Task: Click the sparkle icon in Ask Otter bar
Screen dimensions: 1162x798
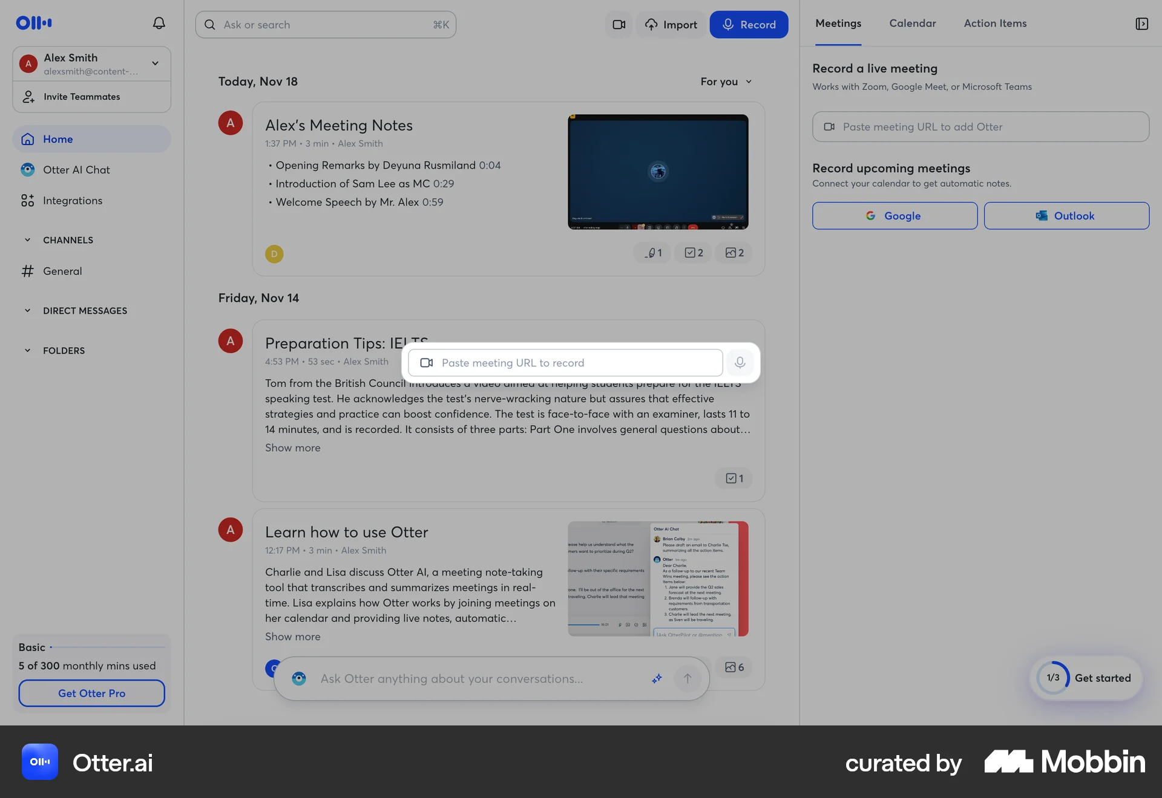Action: pyautogui.click(x=657, y=679)
